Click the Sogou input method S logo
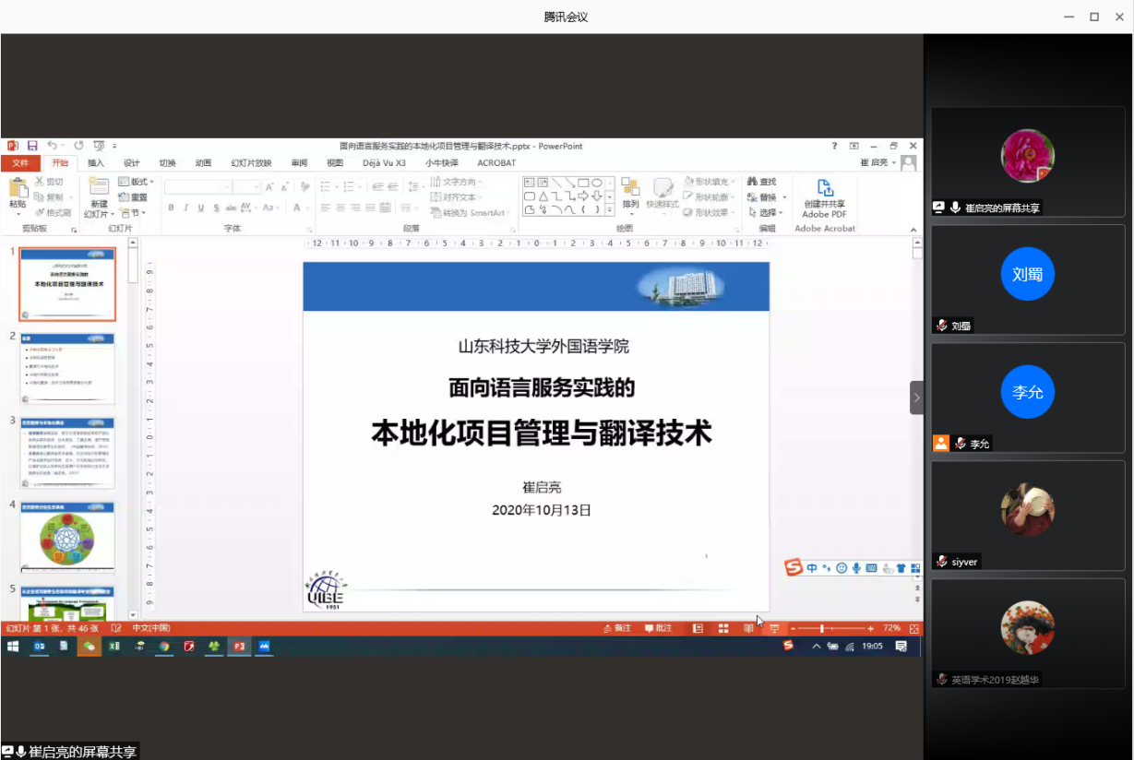Screen dimensions: 1134x760 coord(793,567)
